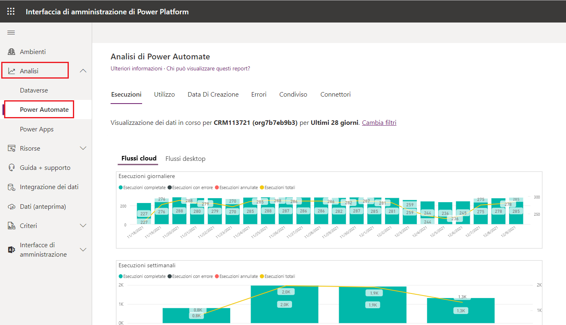Switch to the Data Di Creazione tab
The height and width of the screenshot is (325, 566).
point(213,95)
